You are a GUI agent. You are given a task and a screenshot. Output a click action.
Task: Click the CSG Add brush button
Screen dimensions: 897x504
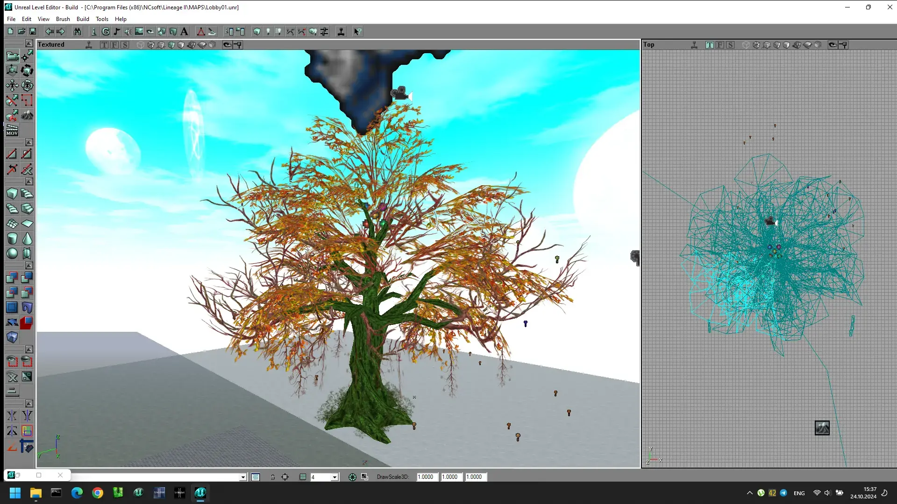click(x=12, y=278)
